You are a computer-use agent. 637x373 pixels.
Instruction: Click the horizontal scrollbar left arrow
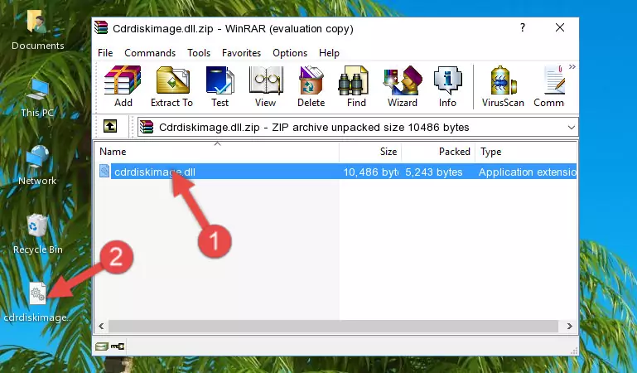(x=102, y=326)
